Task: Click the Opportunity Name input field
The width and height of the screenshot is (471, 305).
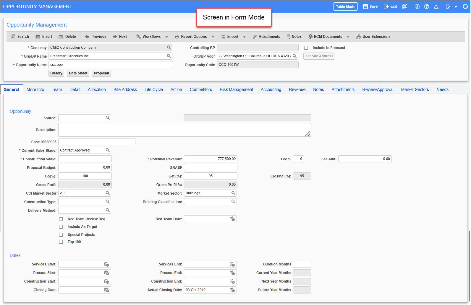Action: [111, 65]
